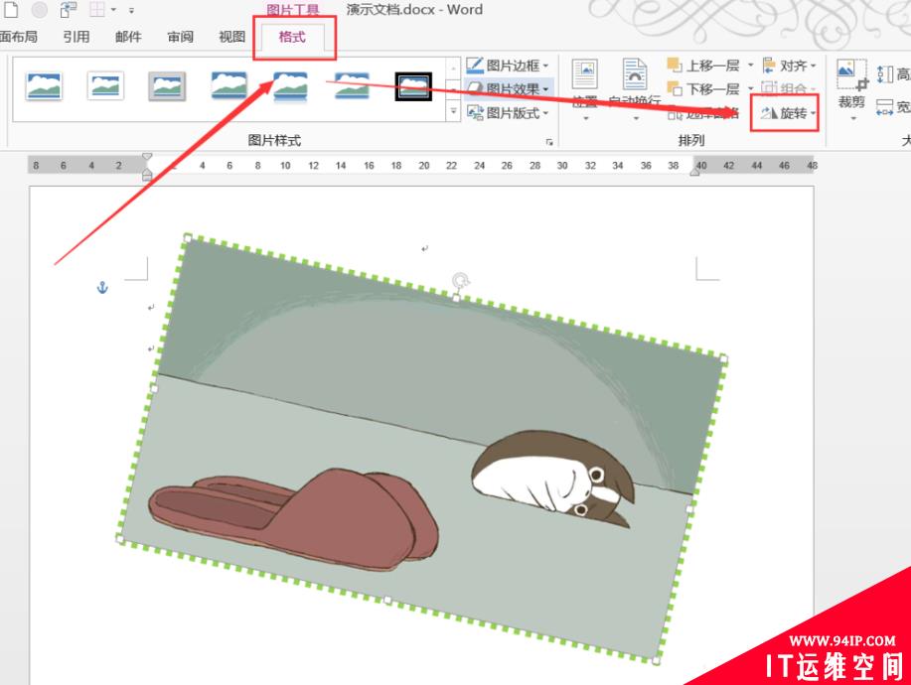Click the 自动换行 wrap text icon
This screenshot has height=685, width=911.
[x=635, y=74]
